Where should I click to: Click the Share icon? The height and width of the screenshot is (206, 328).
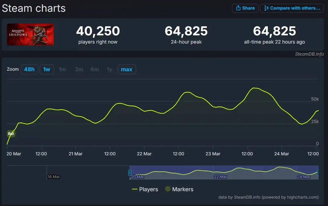(238, 8)
